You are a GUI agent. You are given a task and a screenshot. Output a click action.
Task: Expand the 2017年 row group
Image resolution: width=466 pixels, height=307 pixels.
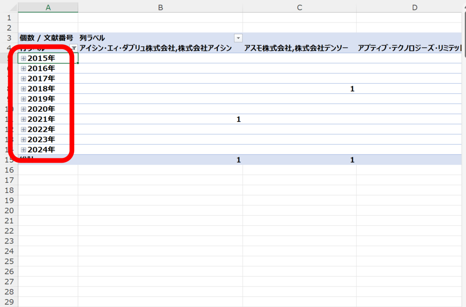(x=24, y=79)
